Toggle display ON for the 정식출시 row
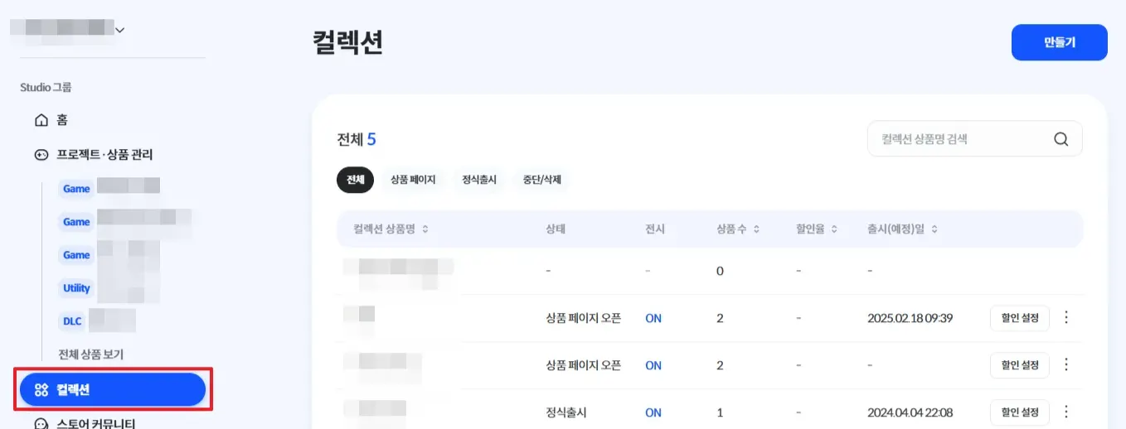This screenshot has width=1126, height=429. 653,412
